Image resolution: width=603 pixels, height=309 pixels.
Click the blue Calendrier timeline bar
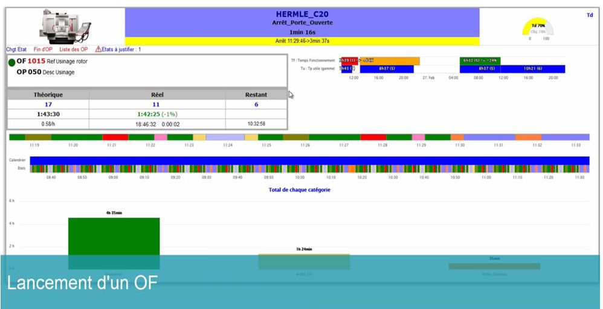[309, 160]
